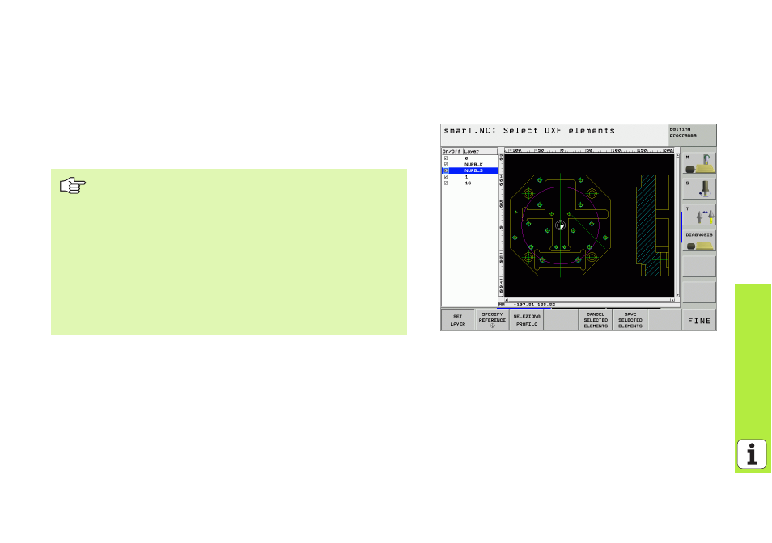Click CANCEL SELECTED ELEMENTS soft key
This screenshot has height=543, width=772.
point(596,321)
